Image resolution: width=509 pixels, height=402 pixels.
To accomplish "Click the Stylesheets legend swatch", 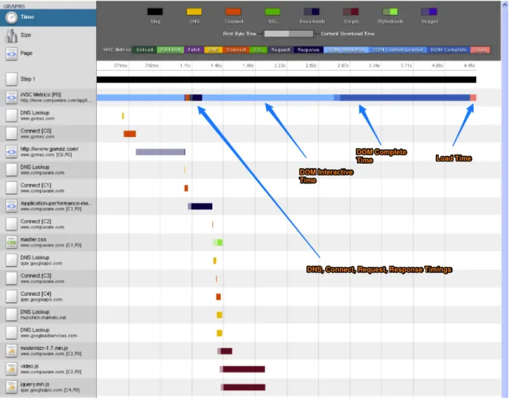I will (x=390, y=12).
